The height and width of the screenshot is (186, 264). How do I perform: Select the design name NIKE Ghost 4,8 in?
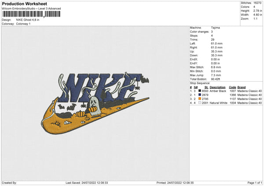[x=28, y=20]
